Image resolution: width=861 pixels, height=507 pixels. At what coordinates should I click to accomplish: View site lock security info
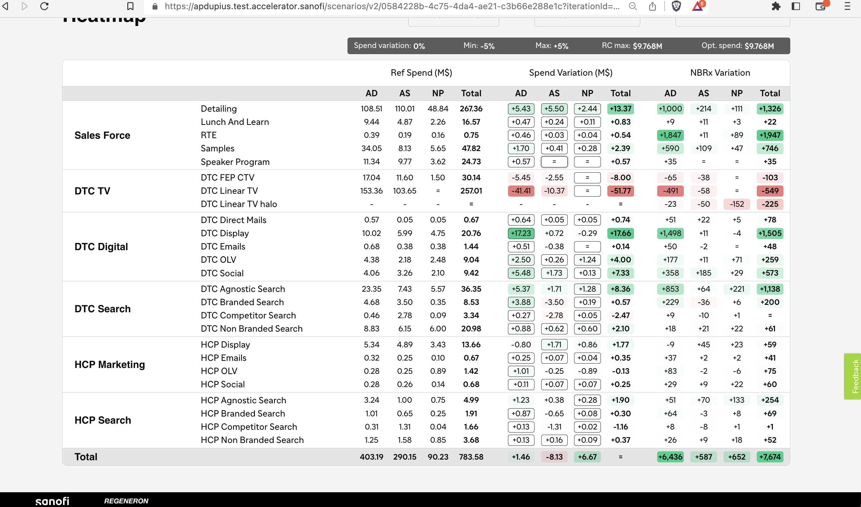pos(155,6)
